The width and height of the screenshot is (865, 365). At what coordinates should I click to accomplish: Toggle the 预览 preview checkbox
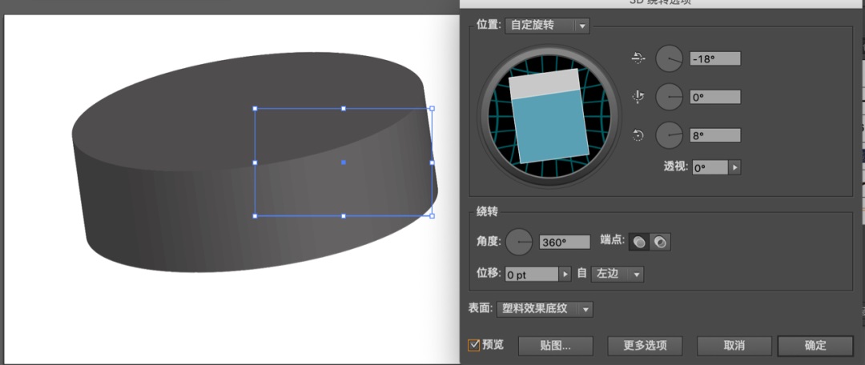[474, 345]
